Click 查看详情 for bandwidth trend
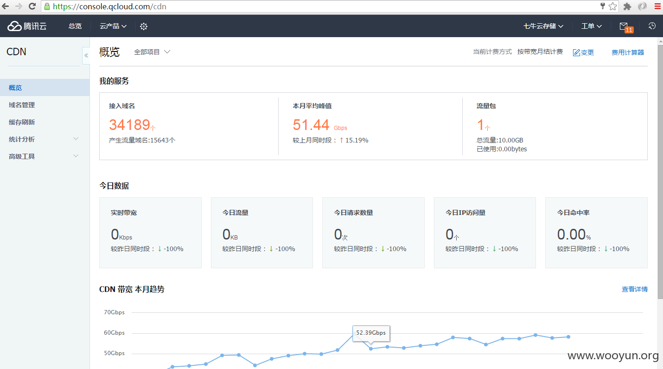The image size is (663, 369). 635,289
